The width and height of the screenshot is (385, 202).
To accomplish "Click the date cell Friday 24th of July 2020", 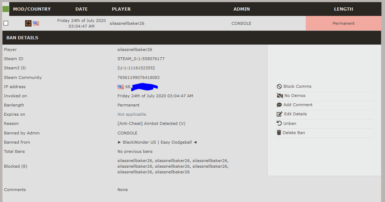I will [x=81, y=23].
